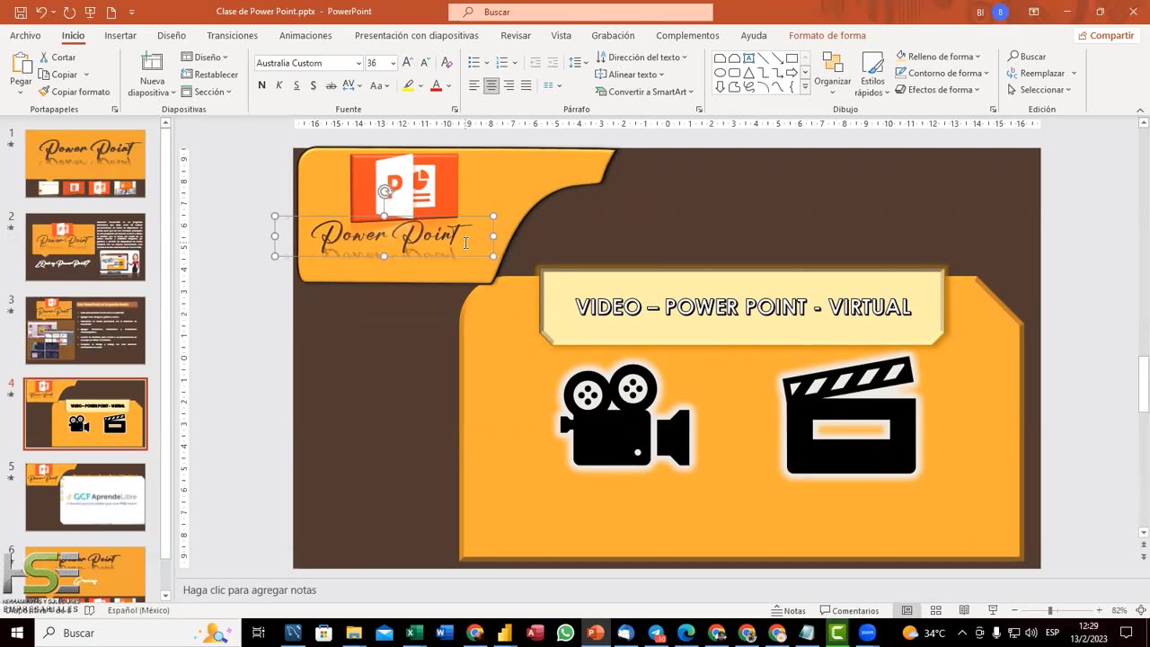Open the Transiciones tab

coord(232,36)
